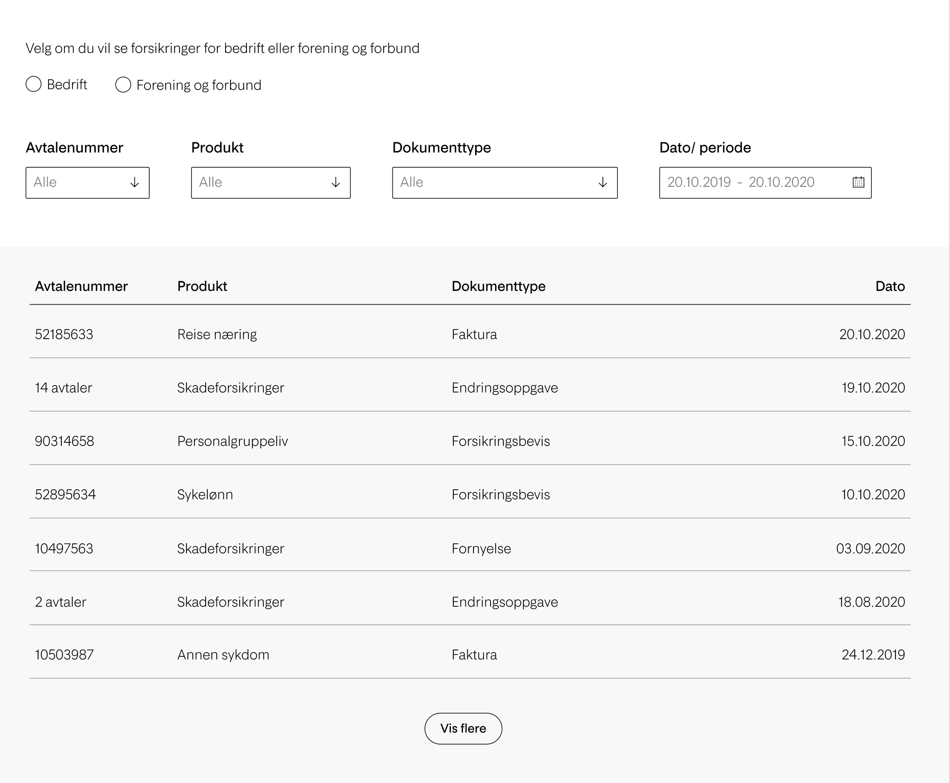Image resolution: width=950 pixels, height=783 pixels.
Task: Click Skadeforsikringer in the 10497563 row
Action: pos(230,549)
